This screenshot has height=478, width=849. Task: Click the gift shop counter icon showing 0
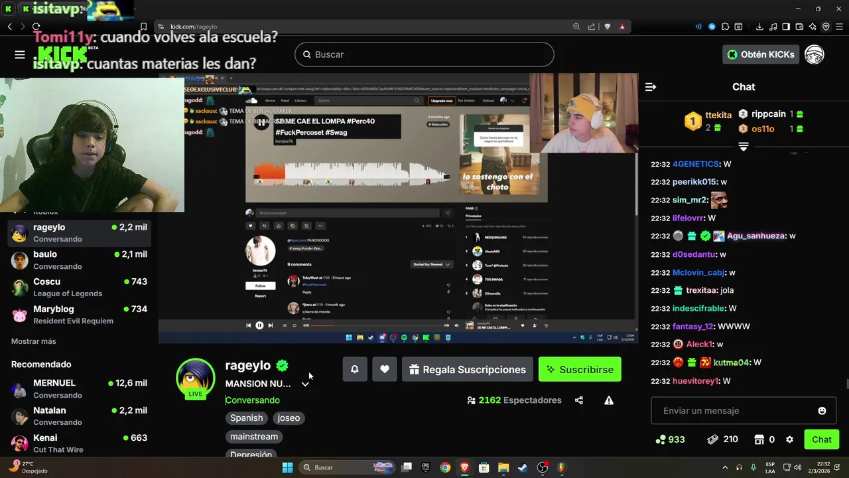[759, 439]
